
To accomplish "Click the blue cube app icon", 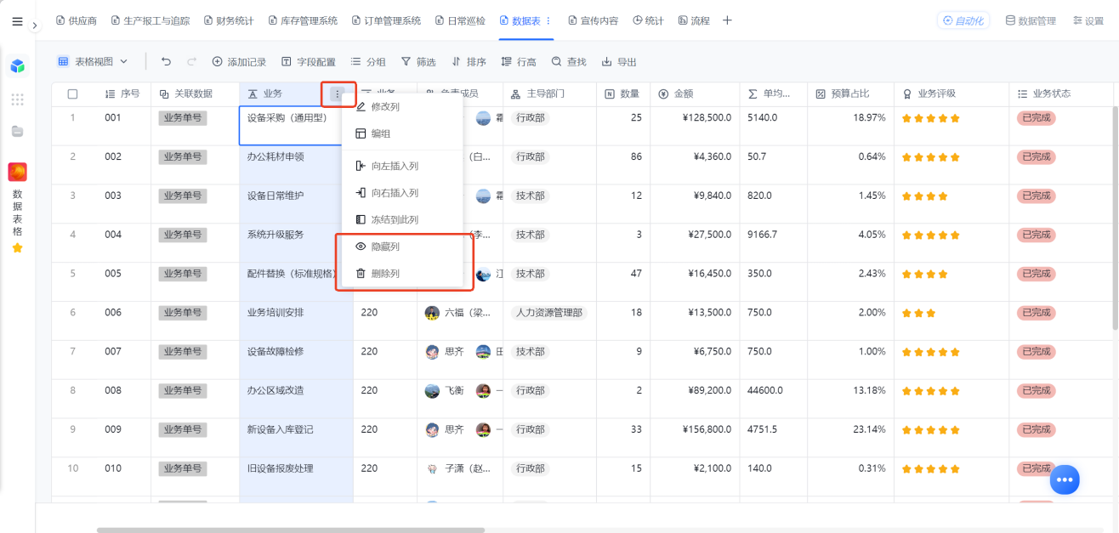I will [x=17, y=66].
